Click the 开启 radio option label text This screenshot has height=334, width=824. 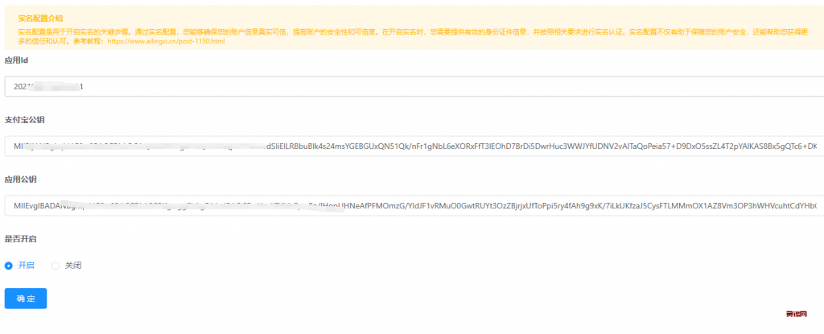click(26, 266)
